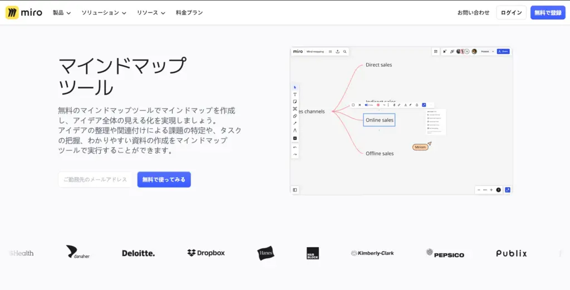The height and width of the screenshot is (290, 570).
Task: Click the cursor-hide arrow icon on board header
Action: (x=445, y=52)
